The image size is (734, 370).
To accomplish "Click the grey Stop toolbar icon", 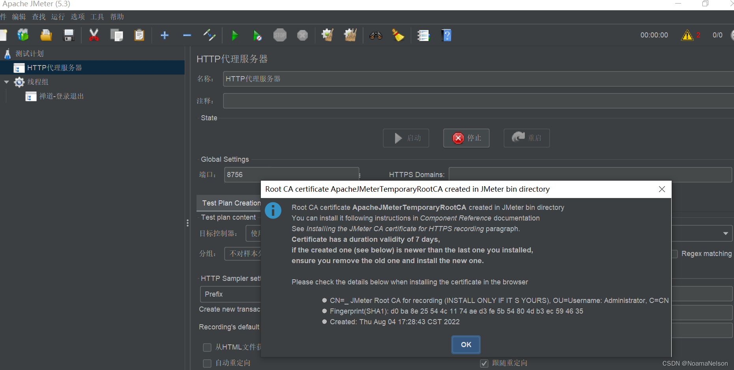I will tap(280, 35).
